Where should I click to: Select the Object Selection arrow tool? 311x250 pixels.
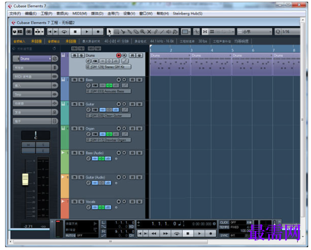click(x=109, y=32)
